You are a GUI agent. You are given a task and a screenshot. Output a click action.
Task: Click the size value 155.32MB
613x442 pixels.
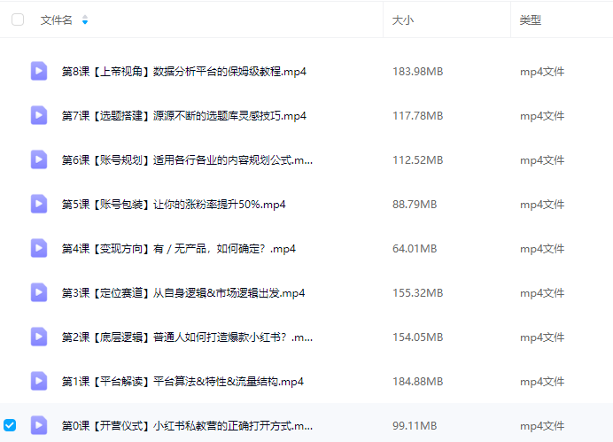point(417,292)
